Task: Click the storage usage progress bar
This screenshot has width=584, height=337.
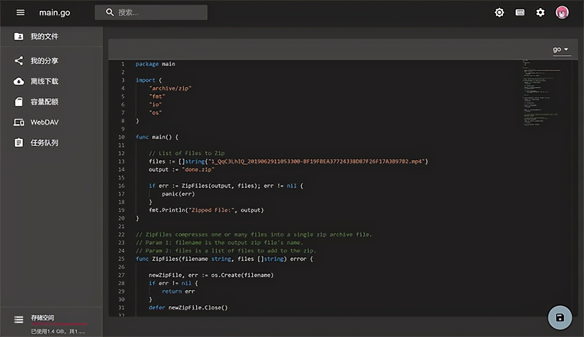Action: tap(59, 324)
